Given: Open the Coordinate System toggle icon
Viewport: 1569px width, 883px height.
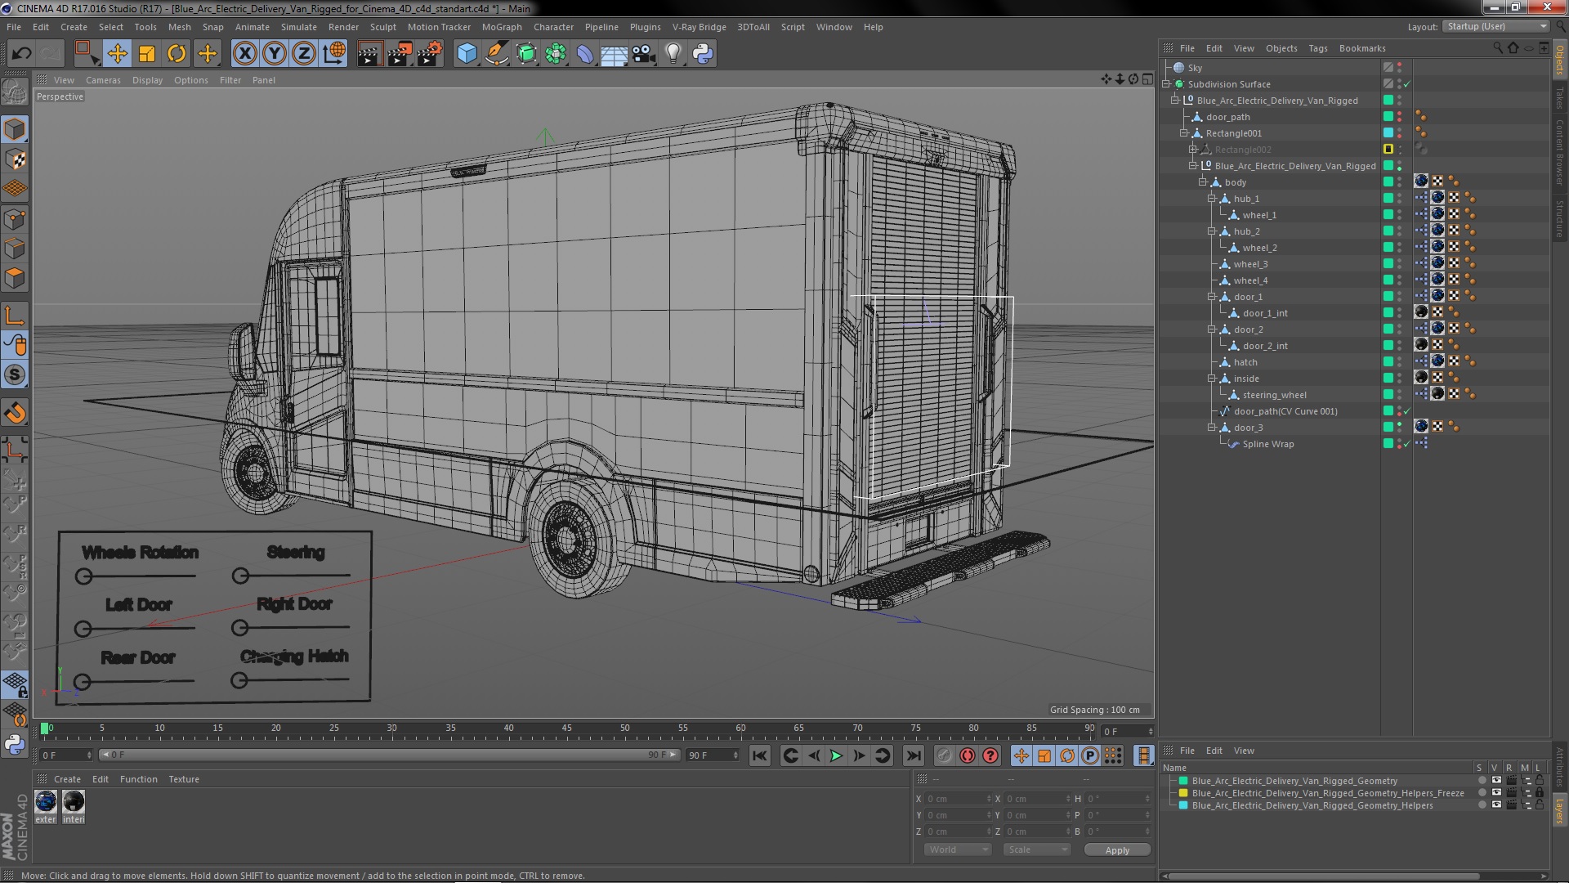Looking at the screenshot, I should (x=334, y=54).
